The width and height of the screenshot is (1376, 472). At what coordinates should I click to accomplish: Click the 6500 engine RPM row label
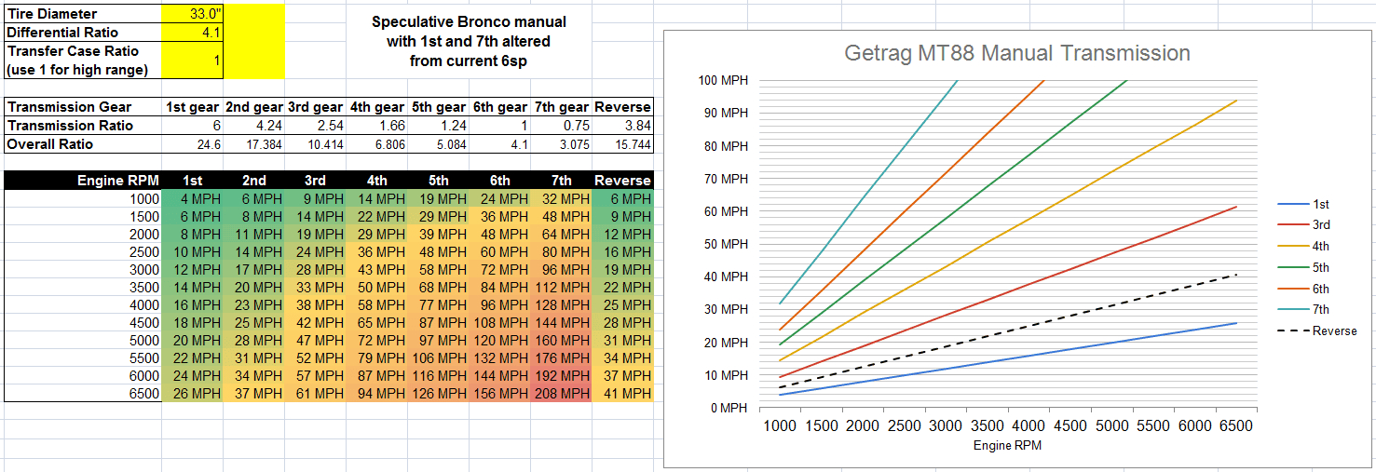[x=83, y=394]
